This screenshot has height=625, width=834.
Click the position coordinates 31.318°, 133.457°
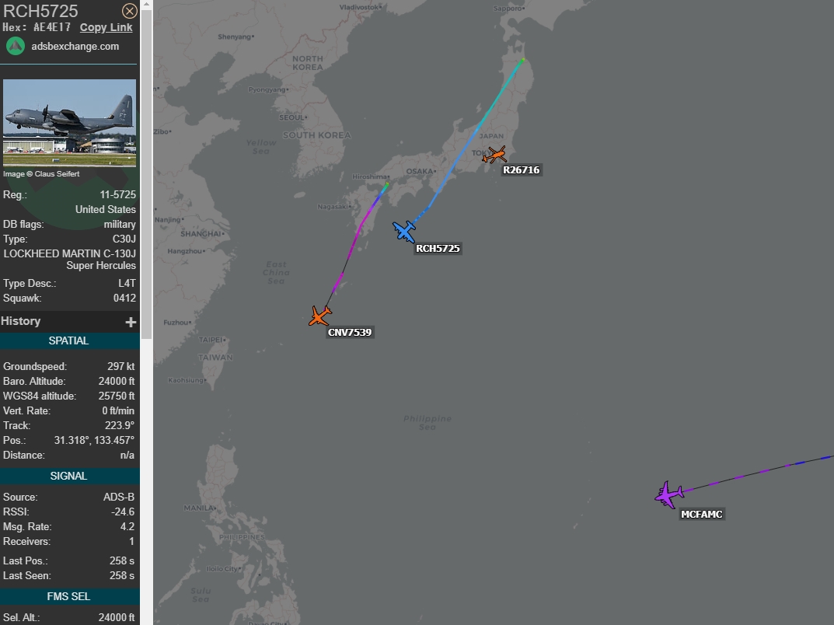(x=94, y=441)
